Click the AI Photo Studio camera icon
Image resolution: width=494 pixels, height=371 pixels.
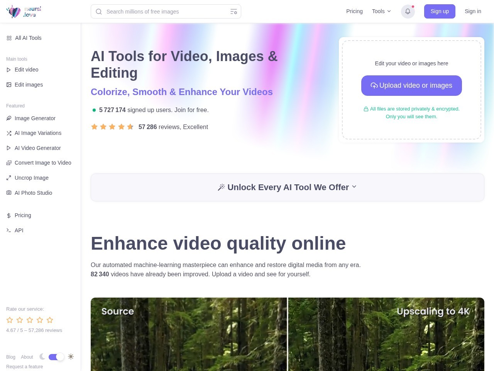pos(9,192)
